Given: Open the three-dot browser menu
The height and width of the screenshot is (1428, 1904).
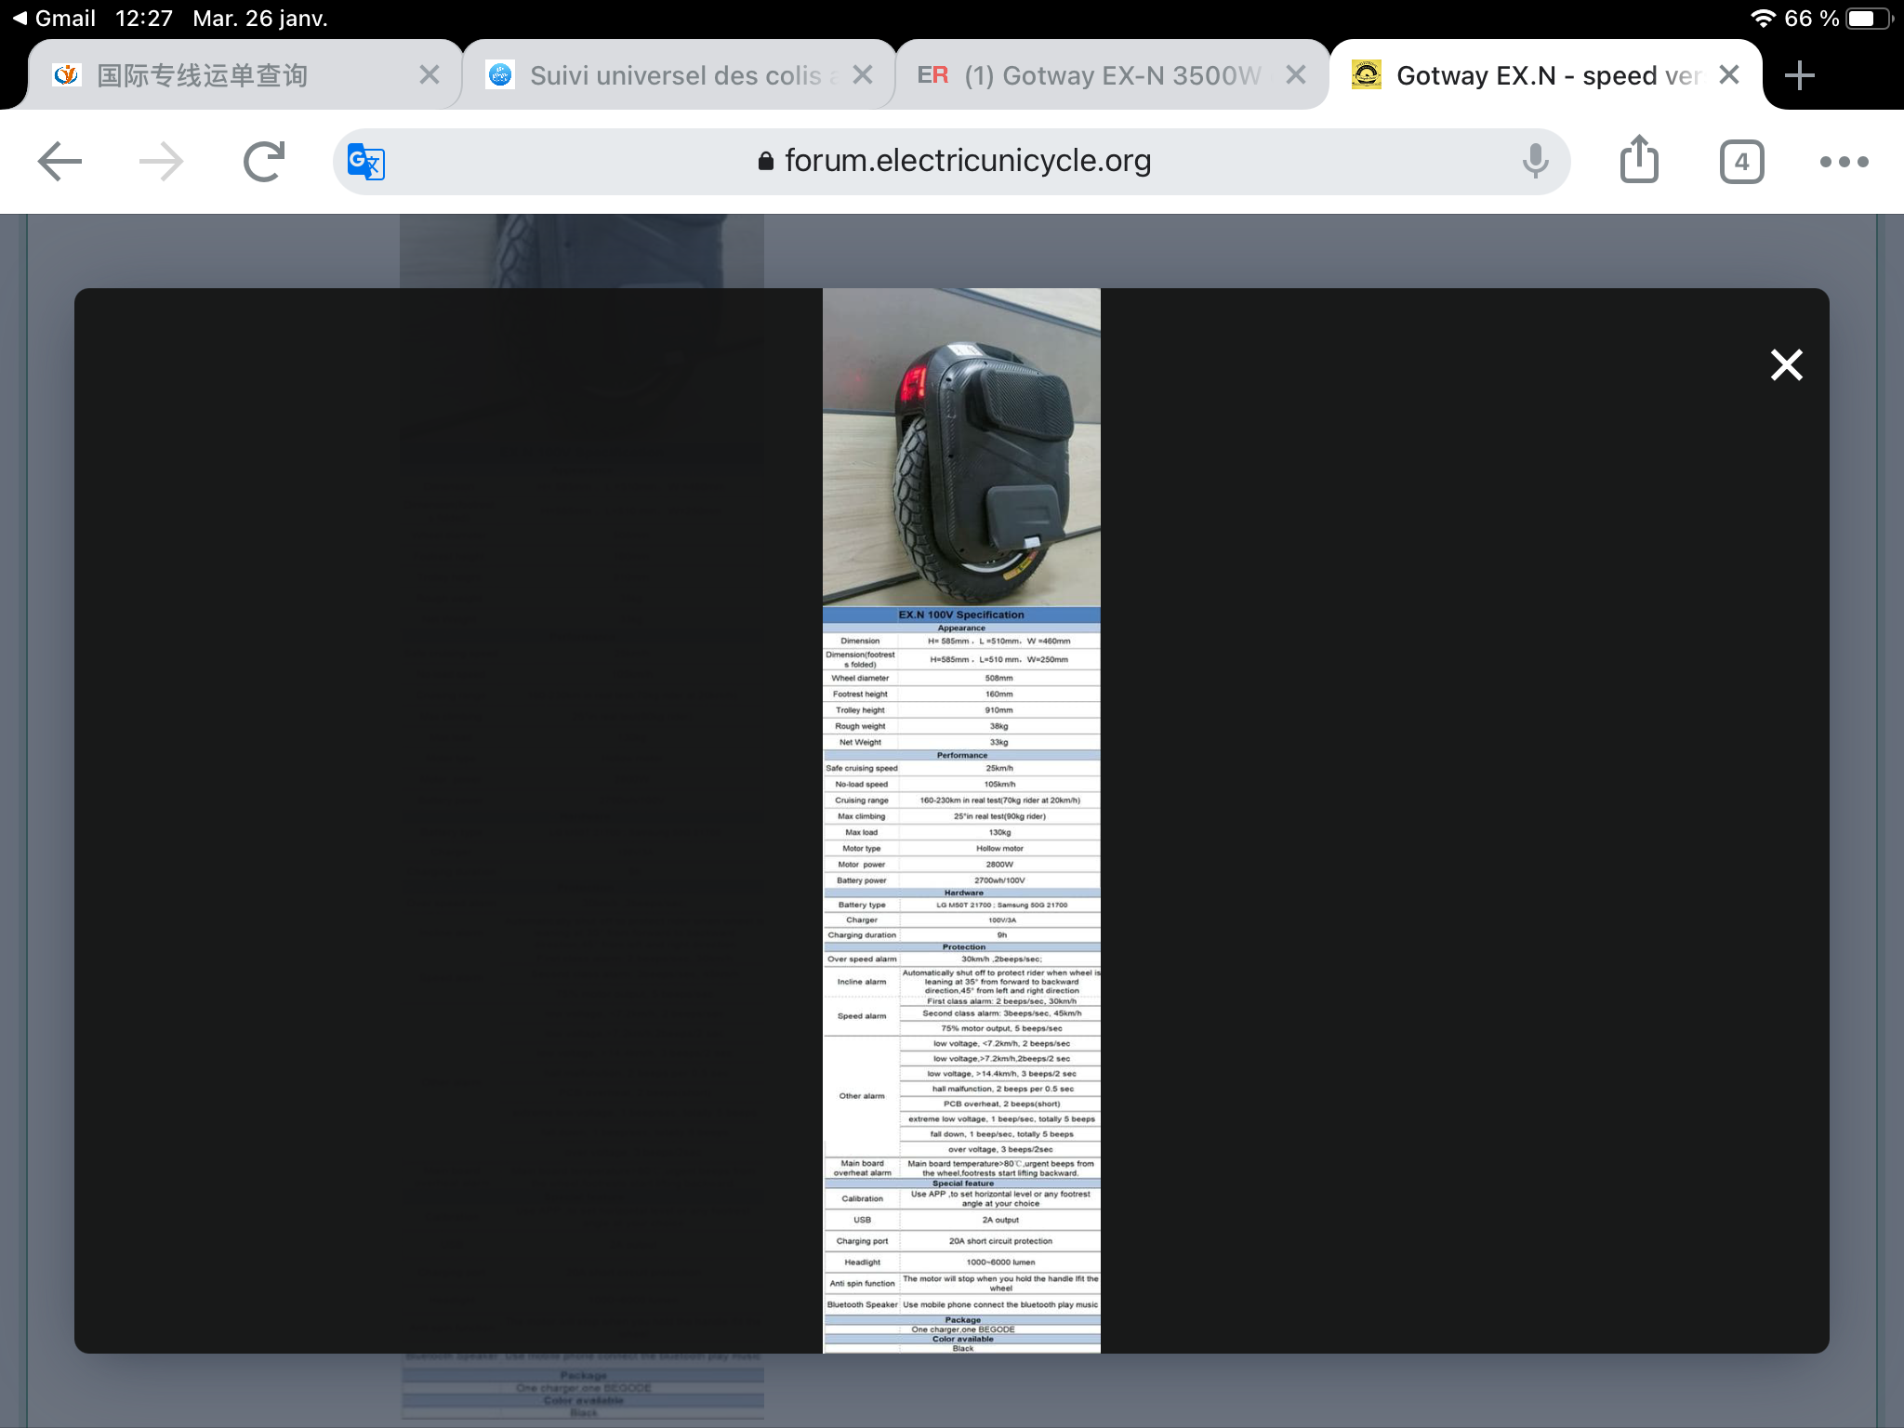Looking at the screenshot, I should point(1844,162).
